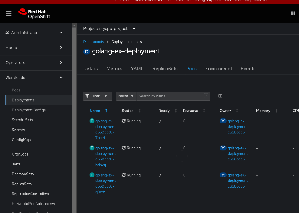
Task: Click the Red Hat OpenShift logo
Action: [34, 14]
